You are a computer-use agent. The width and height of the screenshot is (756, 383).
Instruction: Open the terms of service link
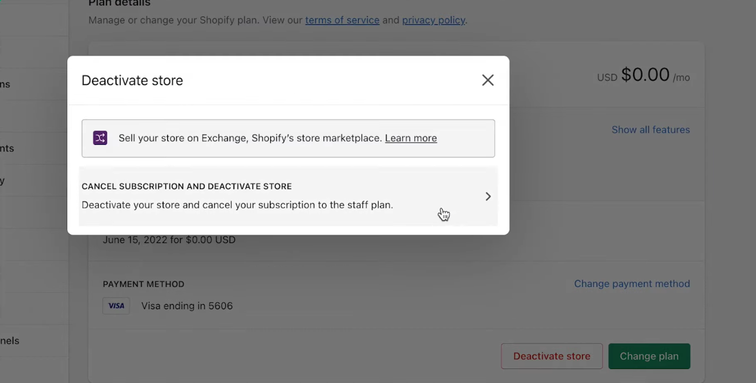(342, 20)
